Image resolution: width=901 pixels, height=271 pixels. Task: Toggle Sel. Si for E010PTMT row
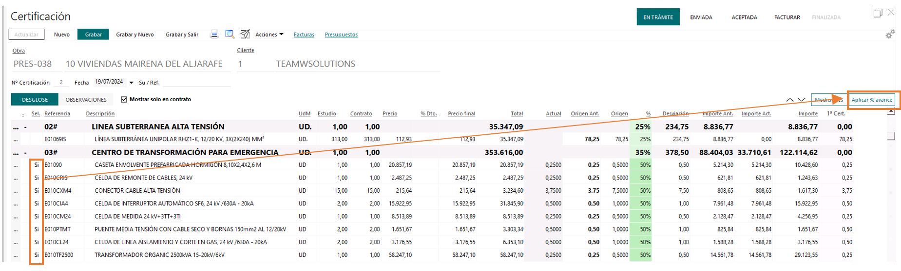(37, 229)
